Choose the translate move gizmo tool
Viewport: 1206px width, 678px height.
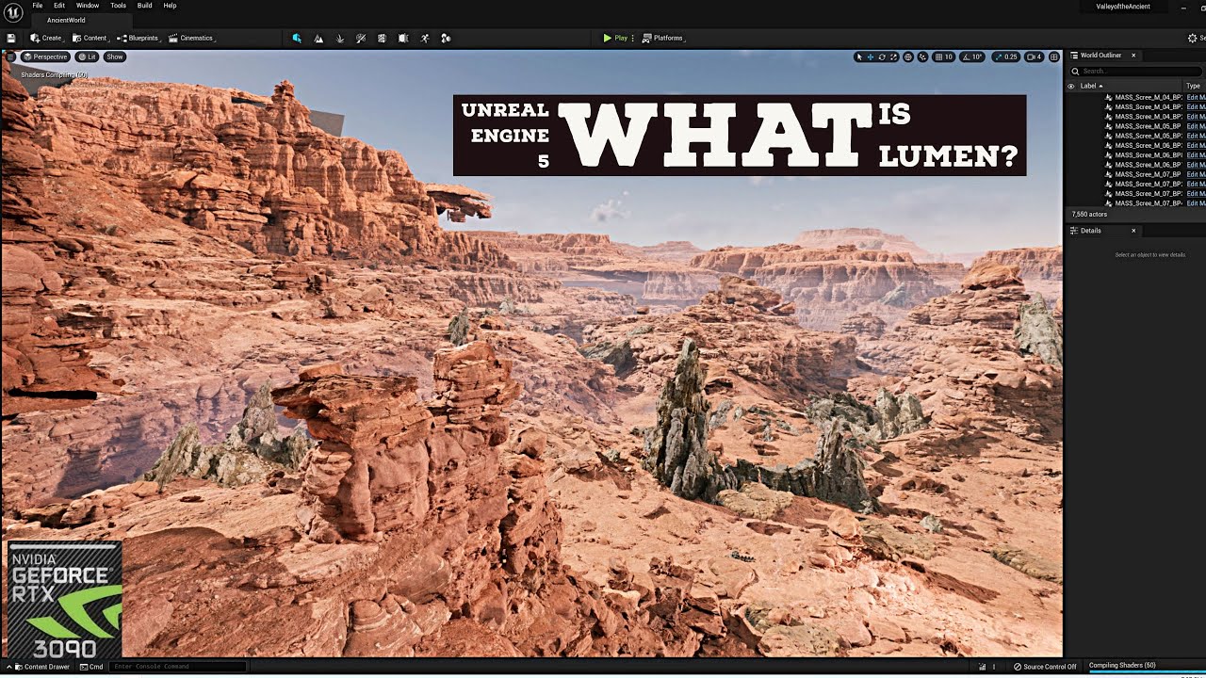coord(870,56)
